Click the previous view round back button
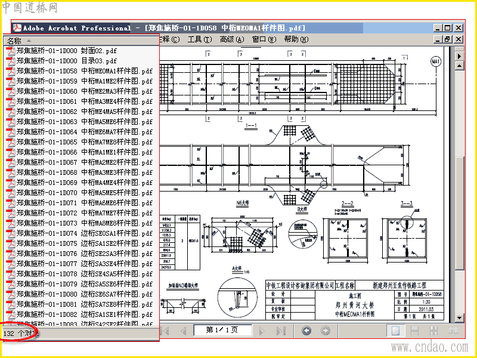This screenshot has height=358, width=477. (306, 331)
